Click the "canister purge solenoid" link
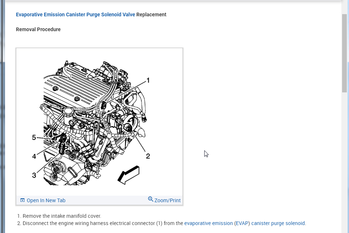Screen dimensions: 349x233 tap(278, 223)
